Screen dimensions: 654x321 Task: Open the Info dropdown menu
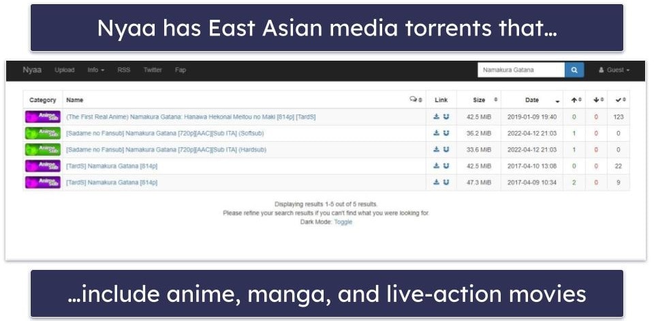click(x=95, y=70)
